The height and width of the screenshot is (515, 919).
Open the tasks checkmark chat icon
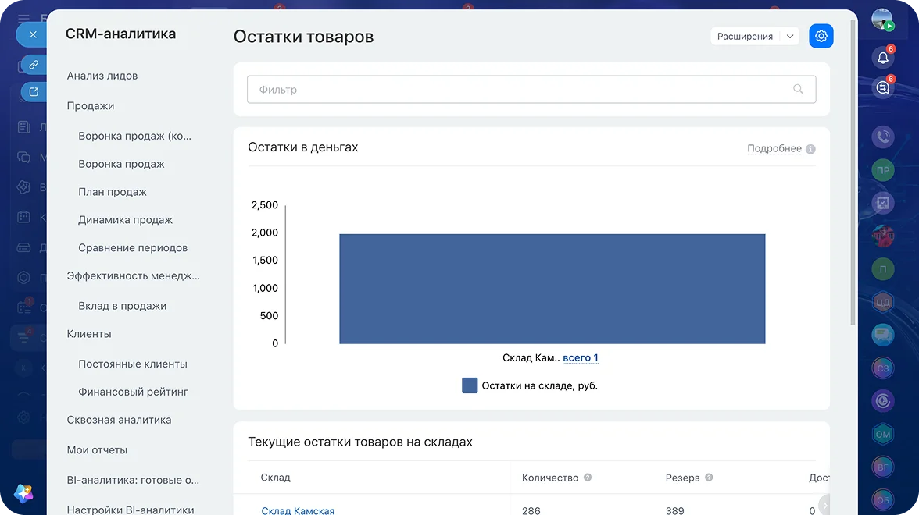pos(883,203)
